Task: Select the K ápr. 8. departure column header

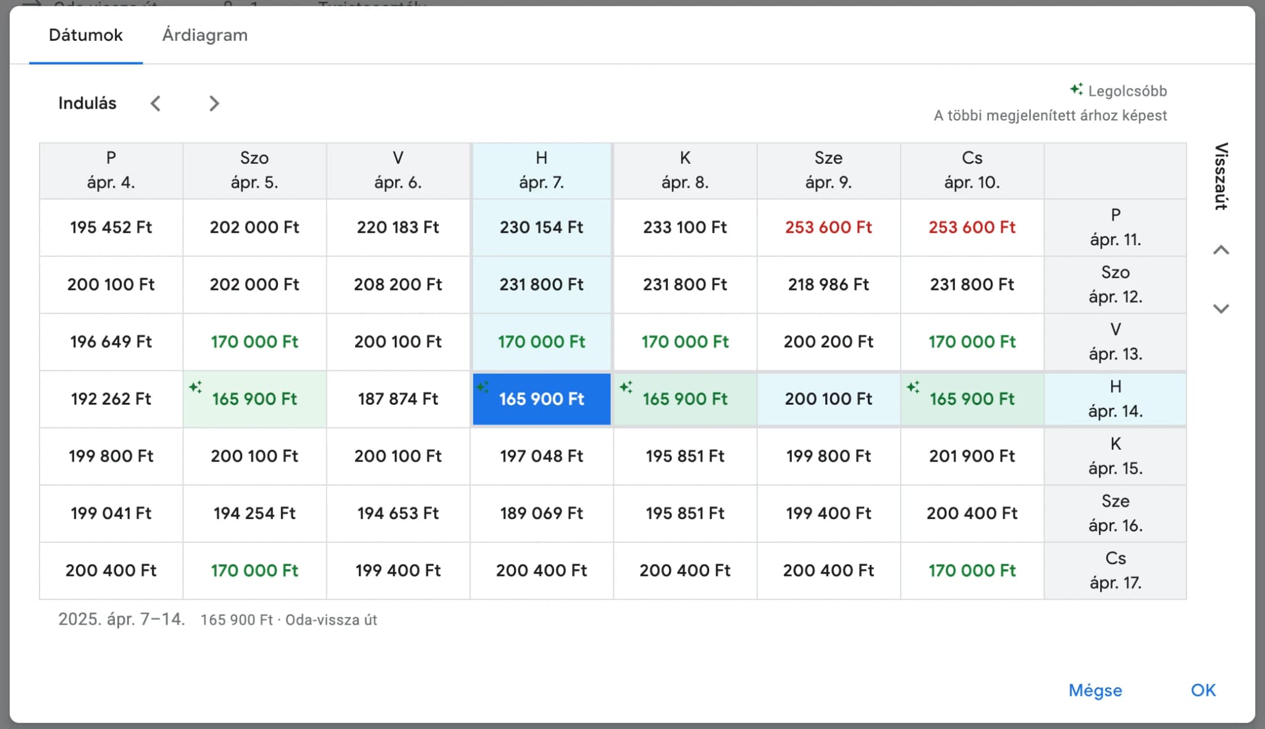Action: (685, 171)
